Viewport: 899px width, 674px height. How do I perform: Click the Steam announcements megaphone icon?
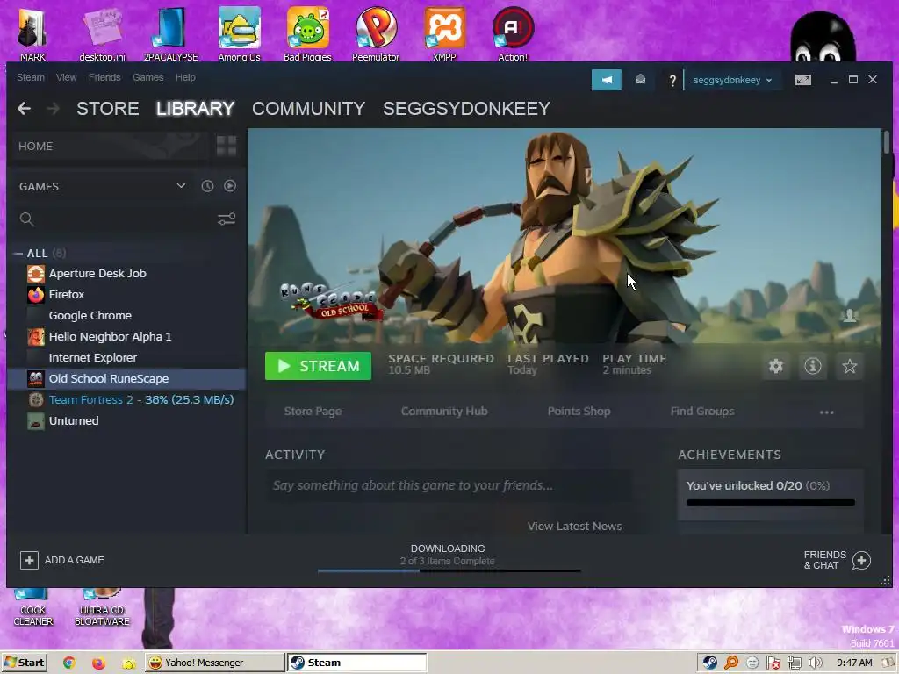coord(606,80)
